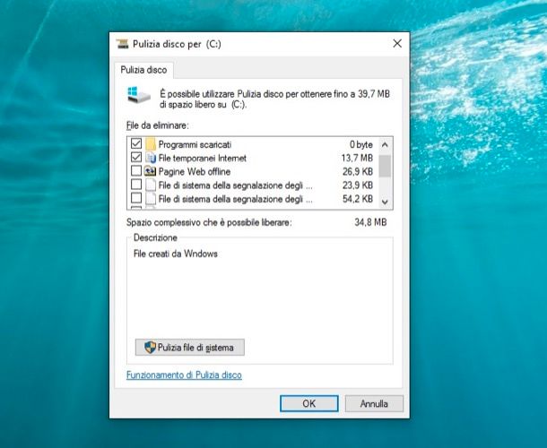Click the 0 byte size value
Image resolution: width=547 pixels, height=448 pixels.
361,144
